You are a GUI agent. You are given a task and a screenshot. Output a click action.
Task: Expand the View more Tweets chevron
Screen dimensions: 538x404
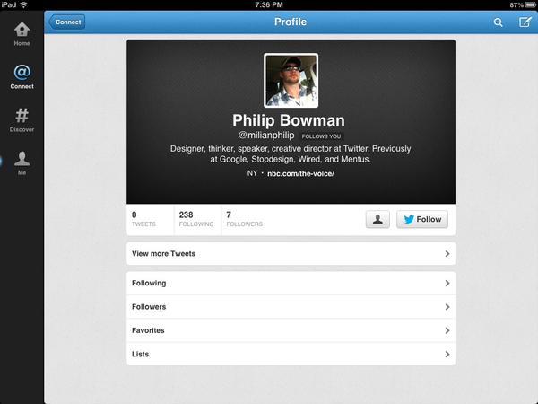pos(447,253)
